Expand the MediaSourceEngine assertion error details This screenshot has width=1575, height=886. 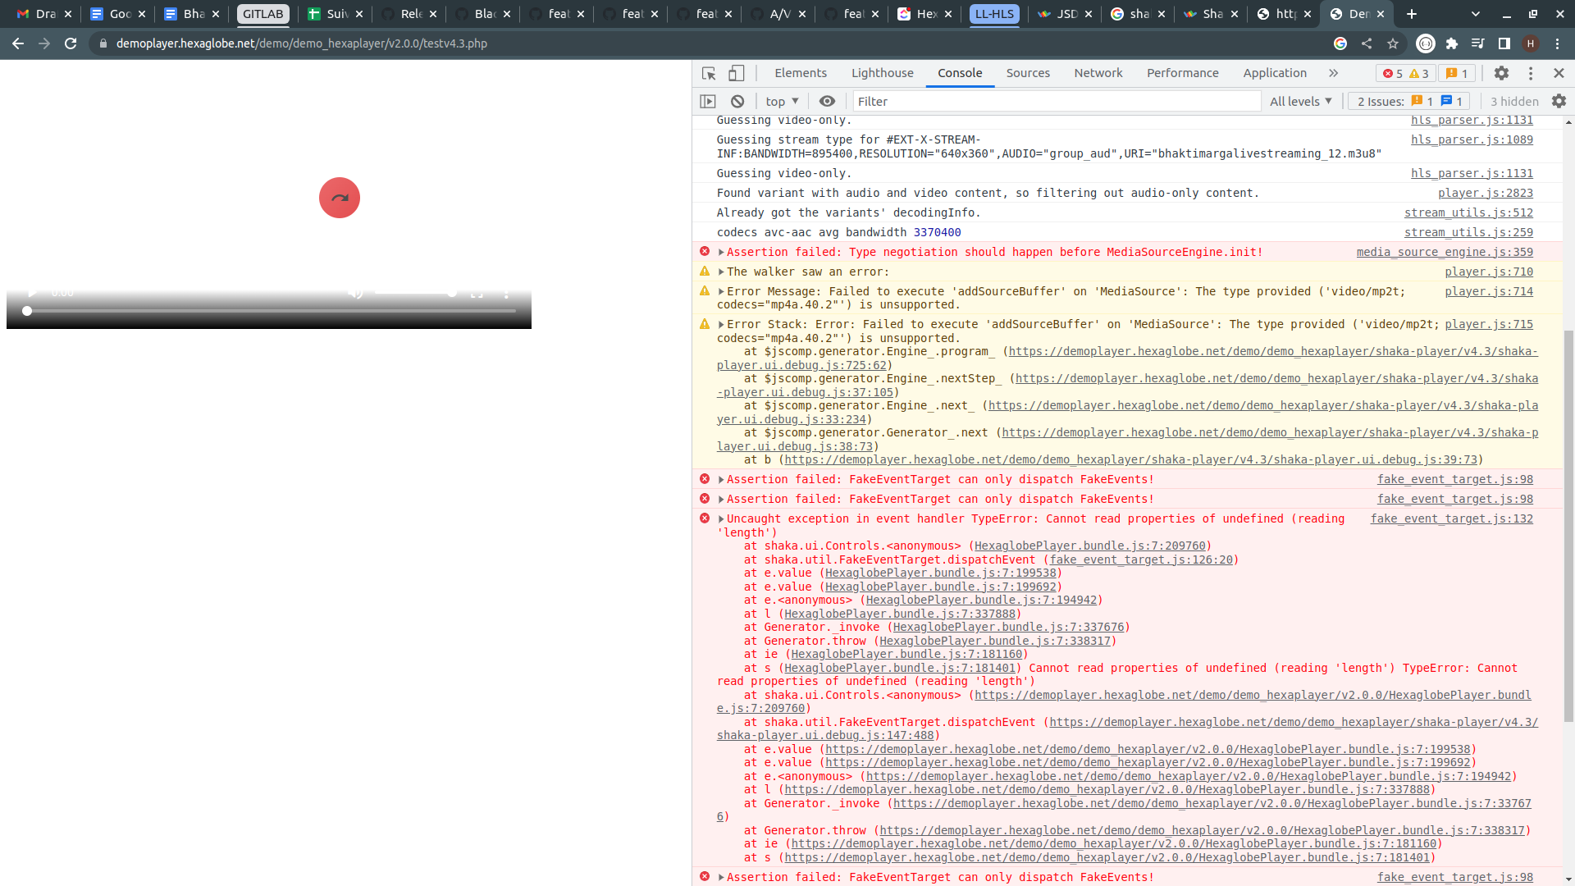pyautogui.click(x=721, y=252)
